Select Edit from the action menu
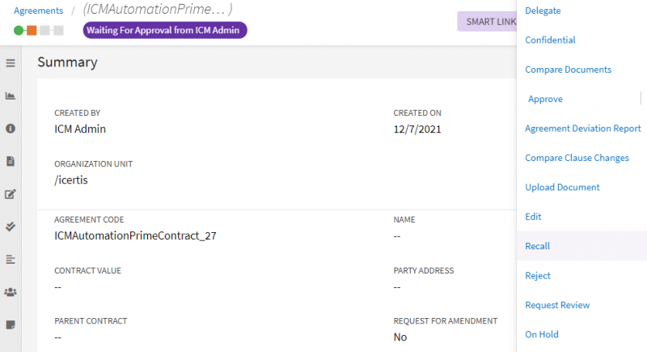The image size is (647, 352). coord(533,217)
